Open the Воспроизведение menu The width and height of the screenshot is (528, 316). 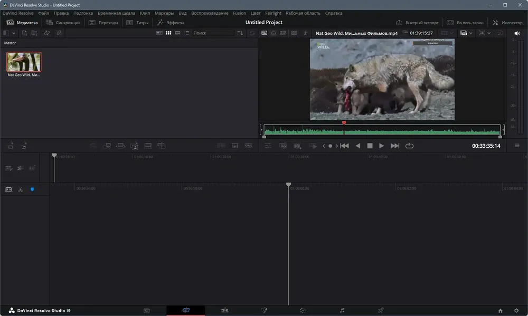[x=210, y=13]
